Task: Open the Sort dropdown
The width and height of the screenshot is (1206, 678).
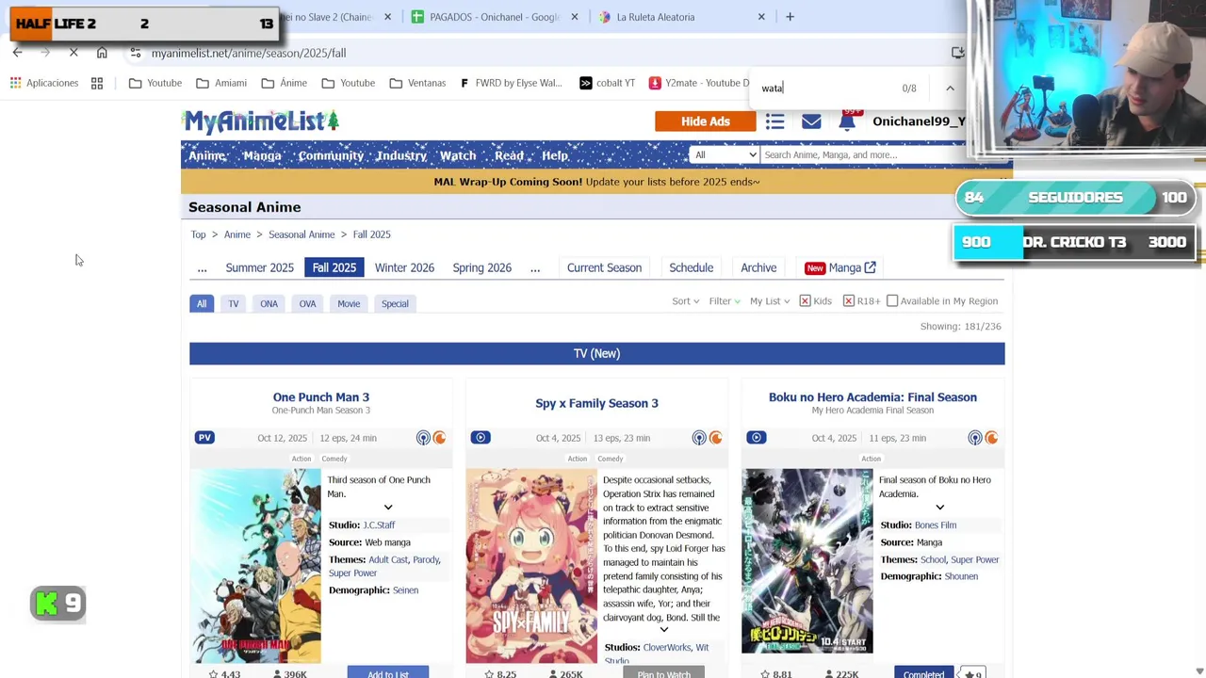Action: (685, 301)
